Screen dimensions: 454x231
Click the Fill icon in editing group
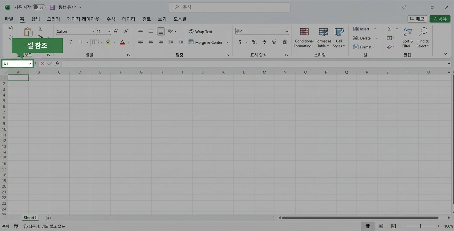coord(389,38)
